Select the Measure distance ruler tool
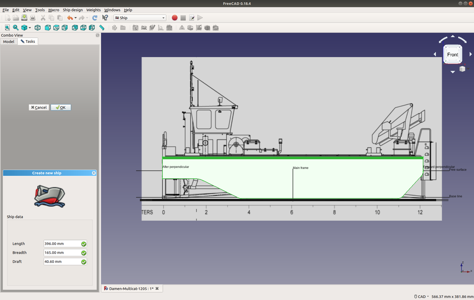Viewport: 474px width, 300px height. pyautogui.click(x=102, y=28)
